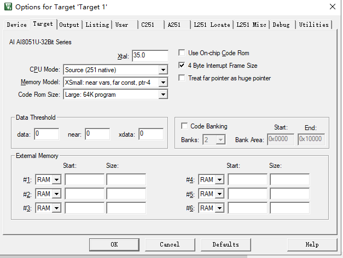This screenshot has width=343, height=258.
Task: Click the #1 memory Start field
Action: pyautogui.click(x=84, y=179)
